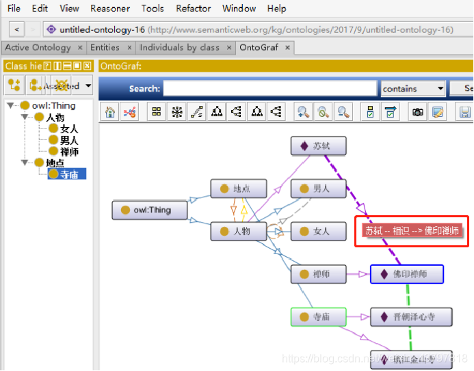The height and width of the screenshot is (371, 474).
Task: Click the 佛印禅师 individual graph node
Action: coord(407,274)
